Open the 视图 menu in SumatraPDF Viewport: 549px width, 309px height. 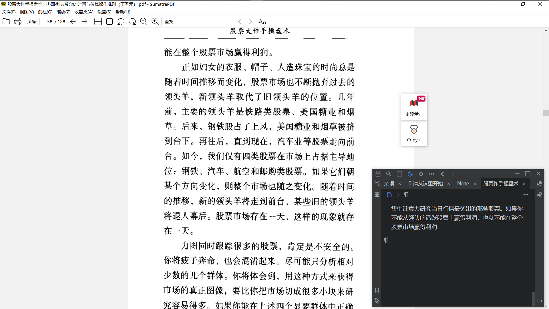point(26,12)
